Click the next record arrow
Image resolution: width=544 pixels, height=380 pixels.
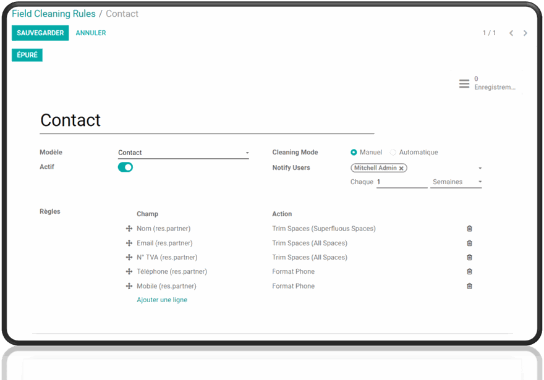525,33
